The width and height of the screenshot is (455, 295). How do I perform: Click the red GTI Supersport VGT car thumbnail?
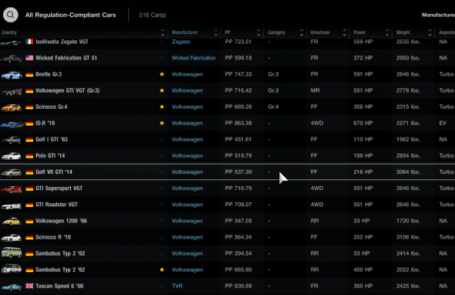pyautogui.click(x=12, y=189)
